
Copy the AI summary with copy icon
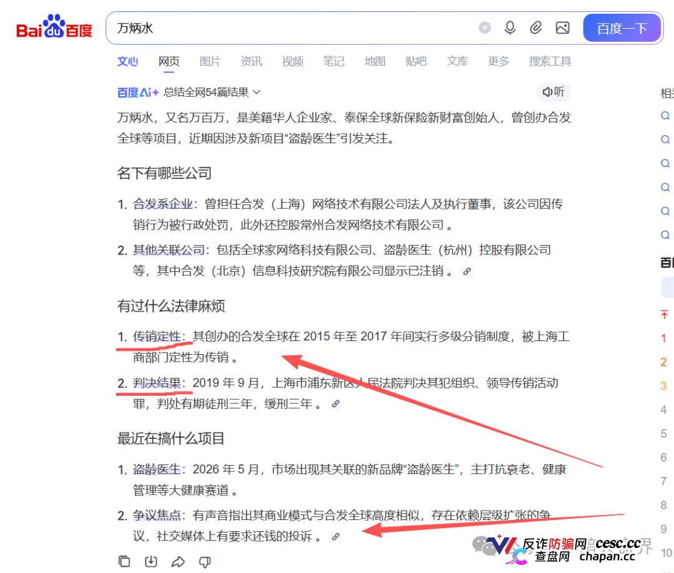tap(124, 561)
